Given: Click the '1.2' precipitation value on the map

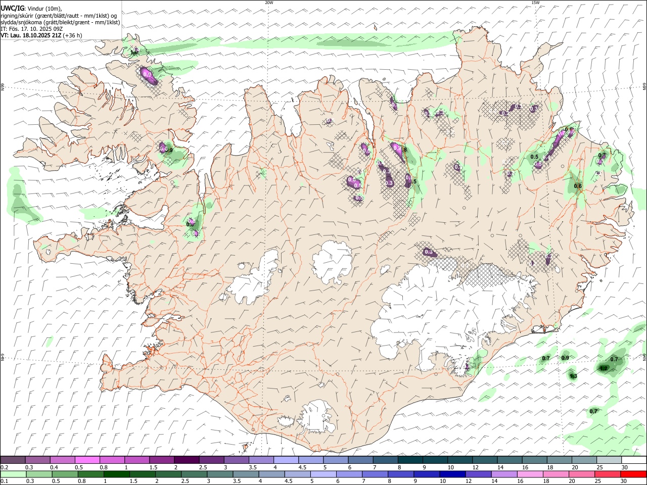Looking at the screenshot, I should (603, 368).
